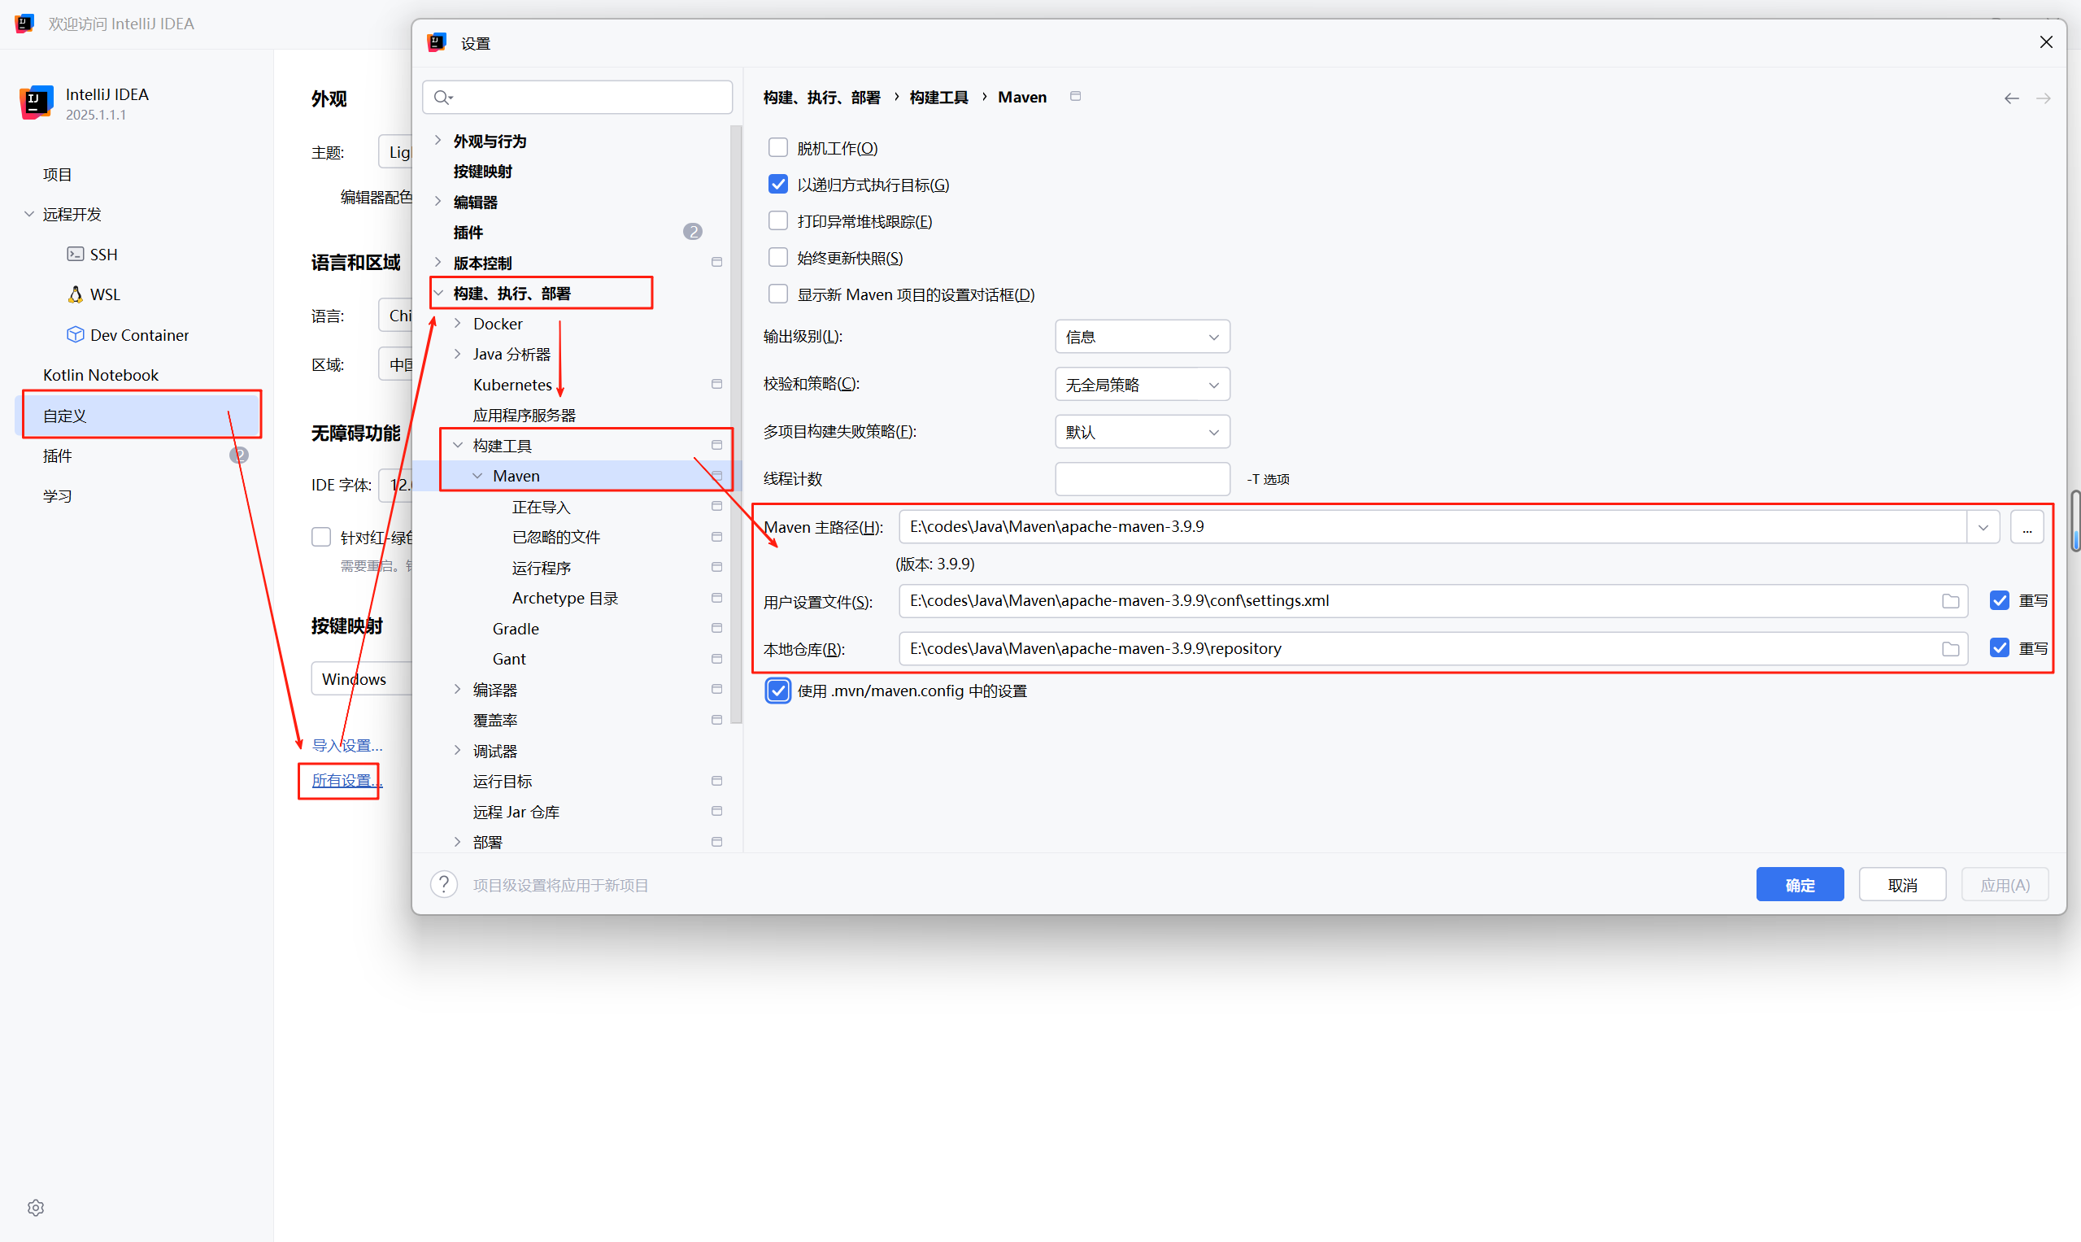Click the 本地仓库 path field
This screenshot has height=1242, width=2081.
tap(1433, 648)
